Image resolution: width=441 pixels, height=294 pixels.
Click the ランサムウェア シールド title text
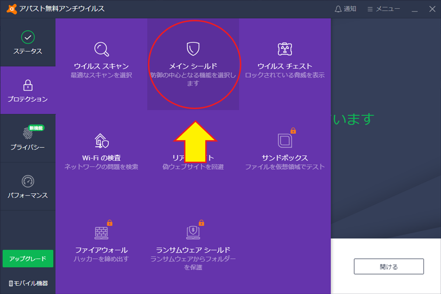[x=193, y=250]
